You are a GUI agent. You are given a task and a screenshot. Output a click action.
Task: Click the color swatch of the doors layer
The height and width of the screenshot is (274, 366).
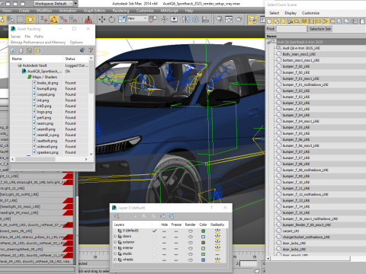[203, 237]
